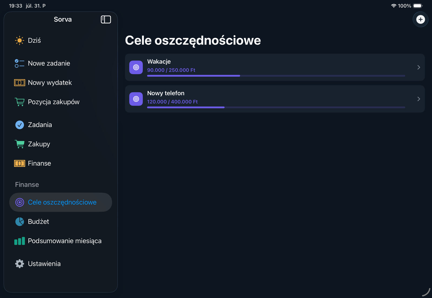Click the banknote icon for Nowy wydatek

tap(19, 83)
